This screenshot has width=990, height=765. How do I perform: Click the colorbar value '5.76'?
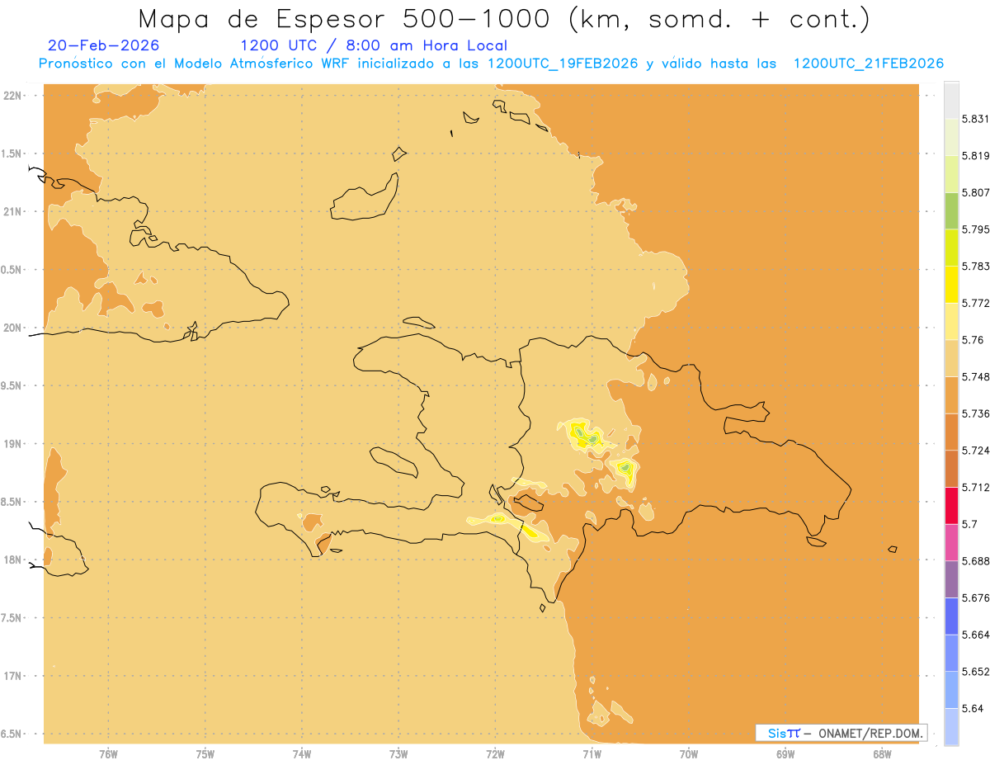pyautogui.click(x=973, y=339)
